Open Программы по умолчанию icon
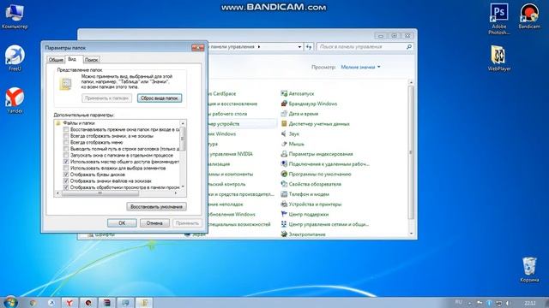Screen dimensions: 549x308 (x=284, y=174)
